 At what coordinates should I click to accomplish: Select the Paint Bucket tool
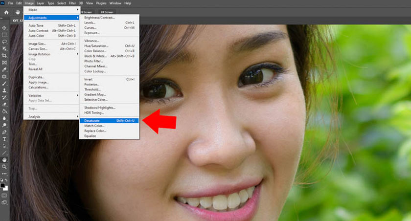(x=4, y=111)
